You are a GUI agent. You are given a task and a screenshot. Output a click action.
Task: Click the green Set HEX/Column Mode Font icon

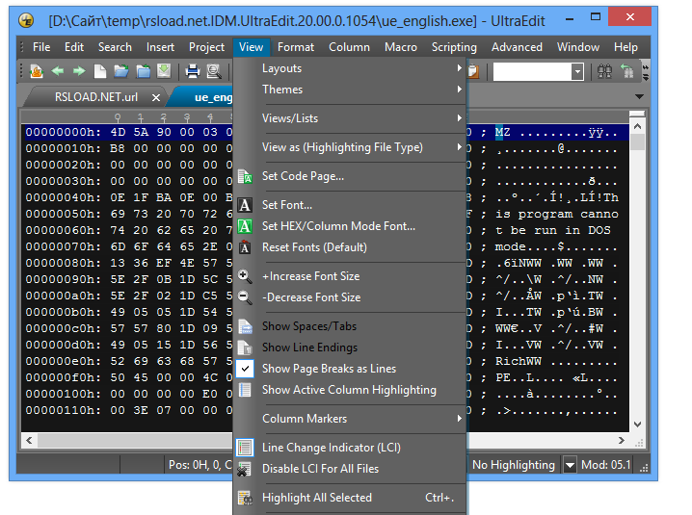tap(245, 226)
